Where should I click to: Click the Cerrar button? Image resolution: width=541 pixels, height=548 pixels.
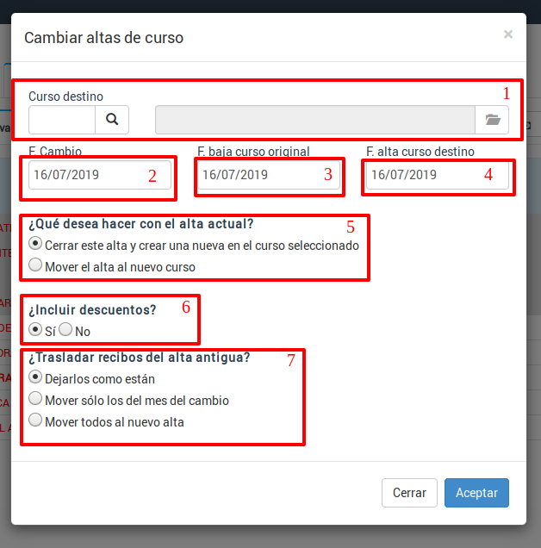coord(409,493)
